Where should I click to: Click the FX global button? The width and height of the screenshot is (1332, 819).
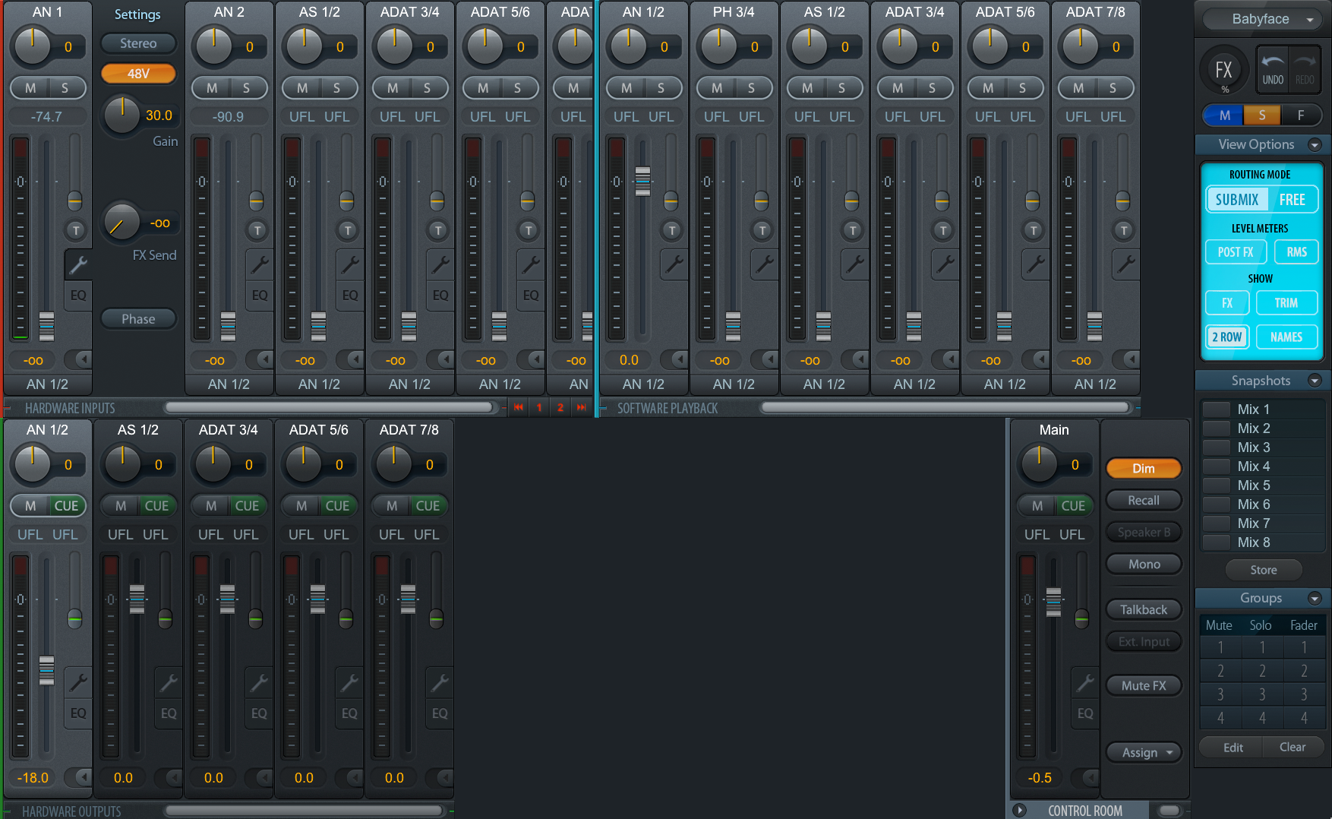(x=1223, y=70)
